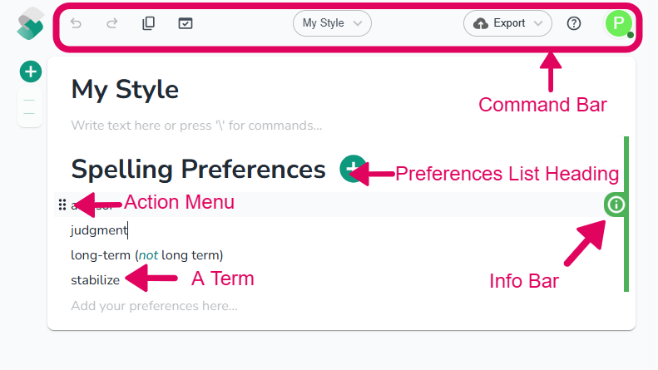Screen dimensions: 658x370
Task: Click the 'My Style' document title
Action: tap(125, 89)
